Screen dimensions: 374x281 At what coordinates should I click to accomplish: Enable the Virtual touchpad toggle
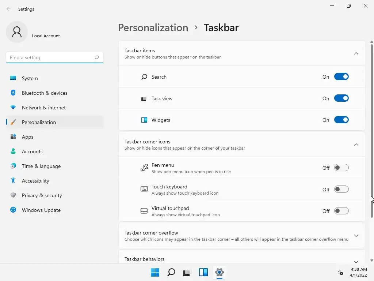(x=341, y=211)
